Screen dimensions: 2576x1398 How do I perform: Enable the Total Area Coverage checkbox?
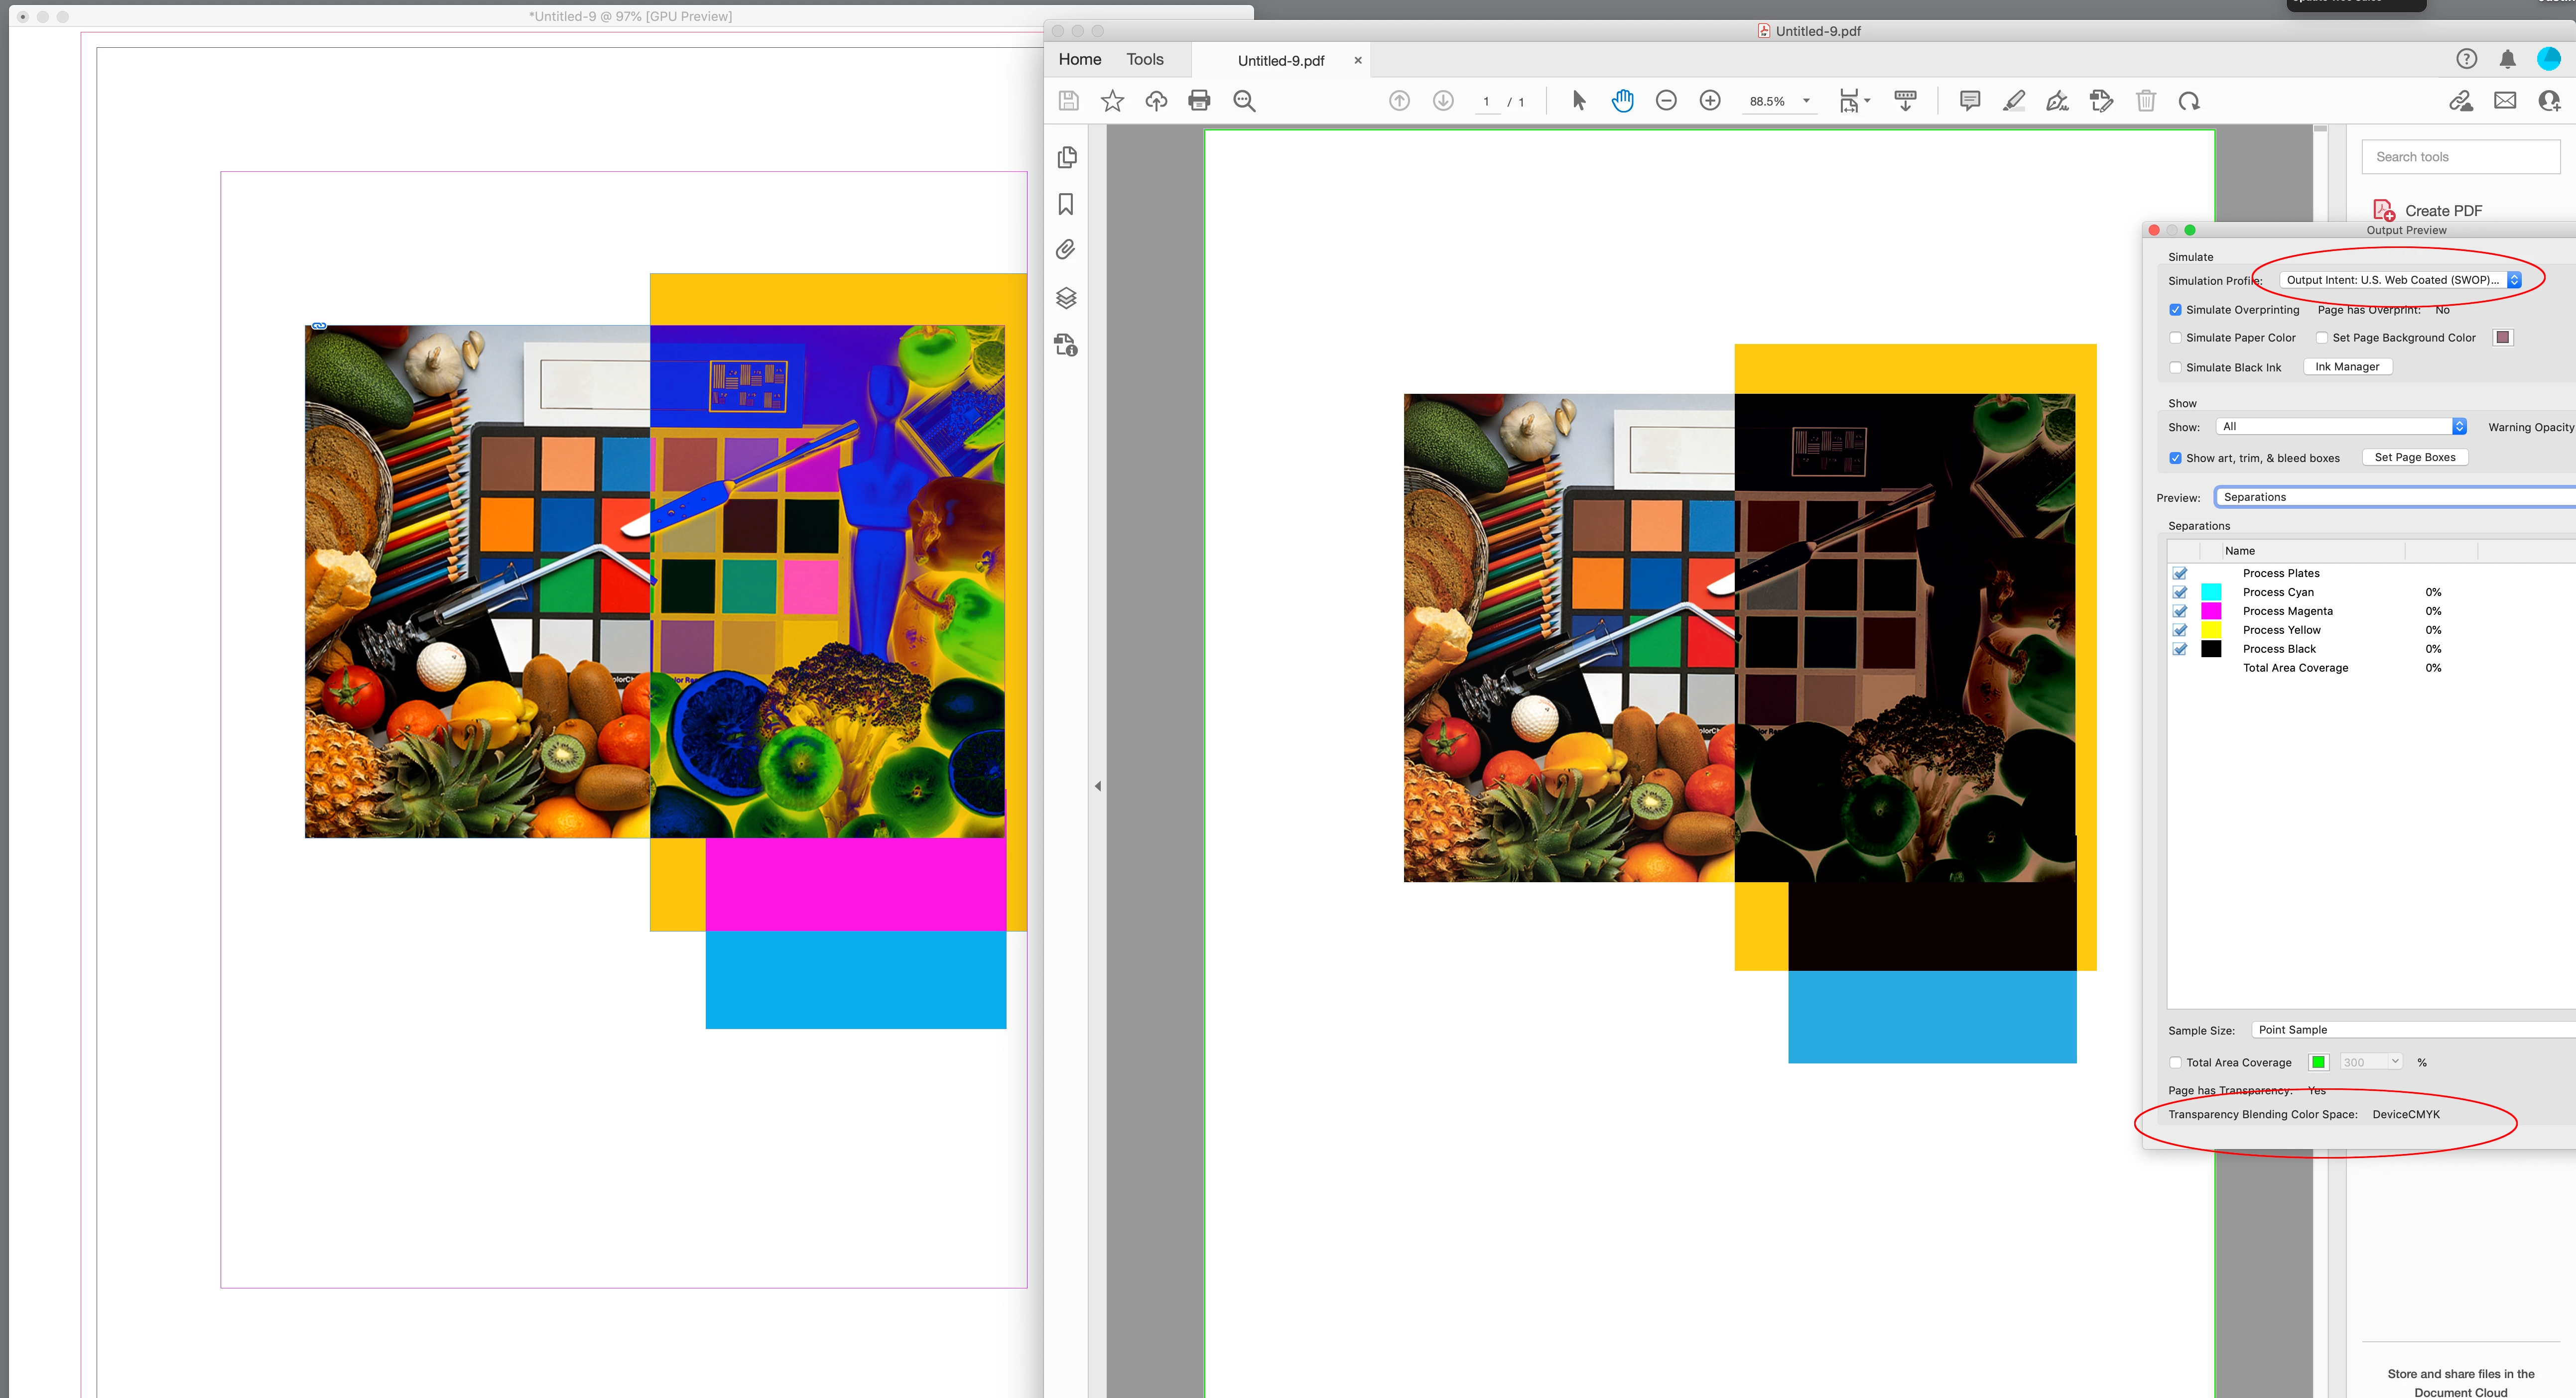click(2175, 1062)
